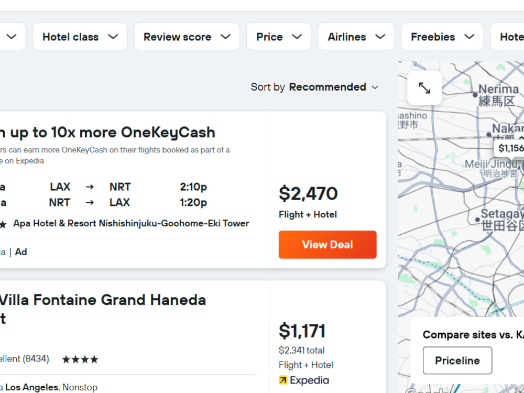This screenshot has width=524, height=393.
Task: Click the $1,171 price on Villa Fontaine
Action: pyautogui.click(x=302, y=331)
